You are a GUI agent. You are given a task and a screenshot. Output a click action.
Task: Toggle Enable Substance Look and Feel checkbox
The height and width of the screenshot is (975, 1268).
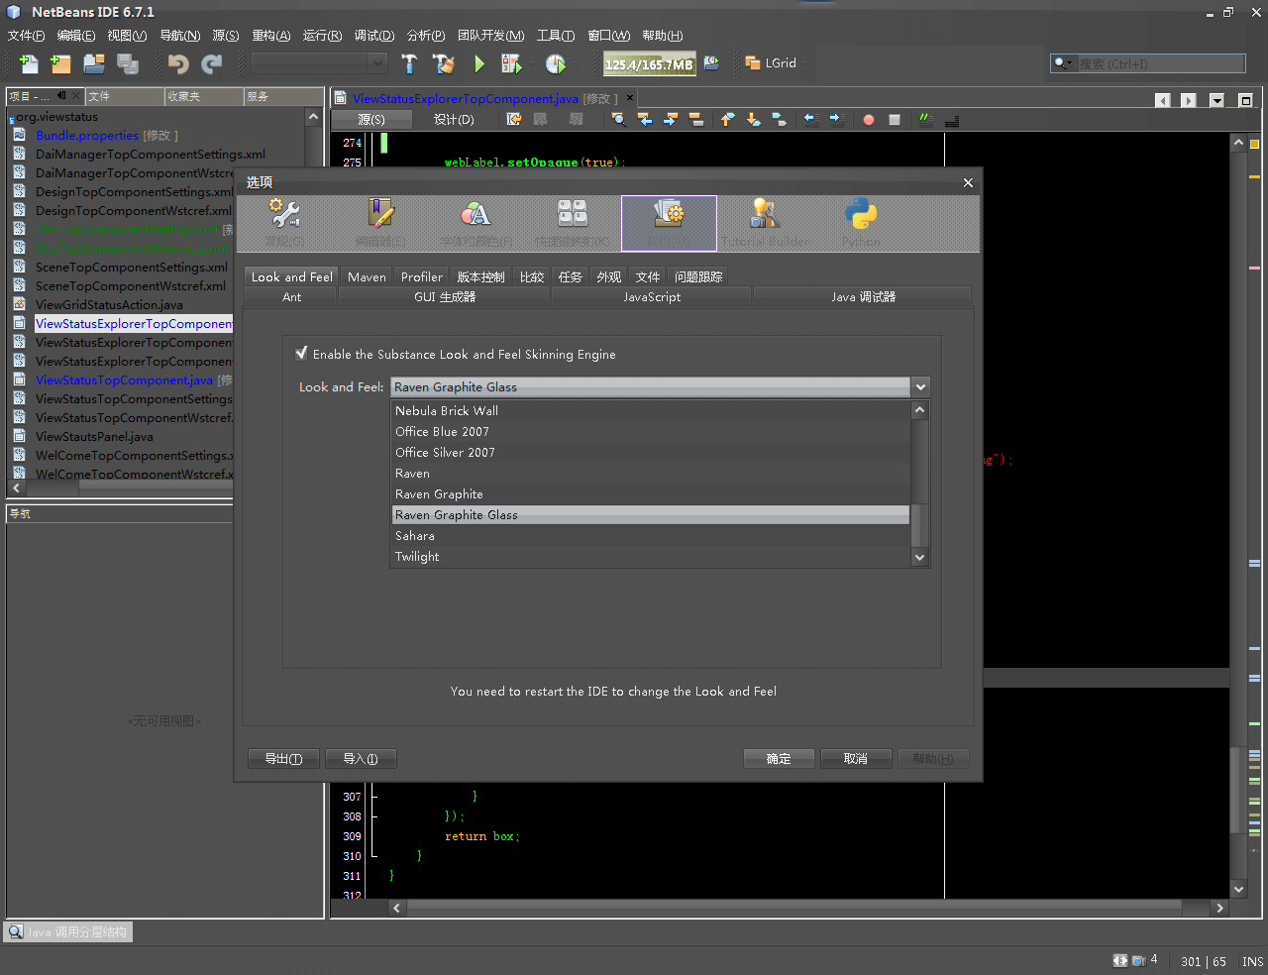(x=301, y=353)
